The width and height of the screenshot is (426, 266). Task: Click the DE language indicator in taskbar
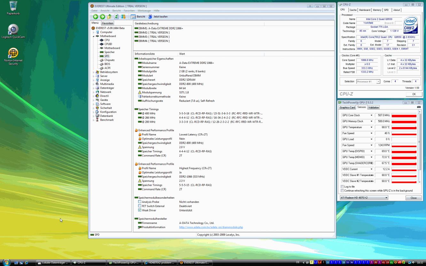pyautogui.click(x=298, y=262)
